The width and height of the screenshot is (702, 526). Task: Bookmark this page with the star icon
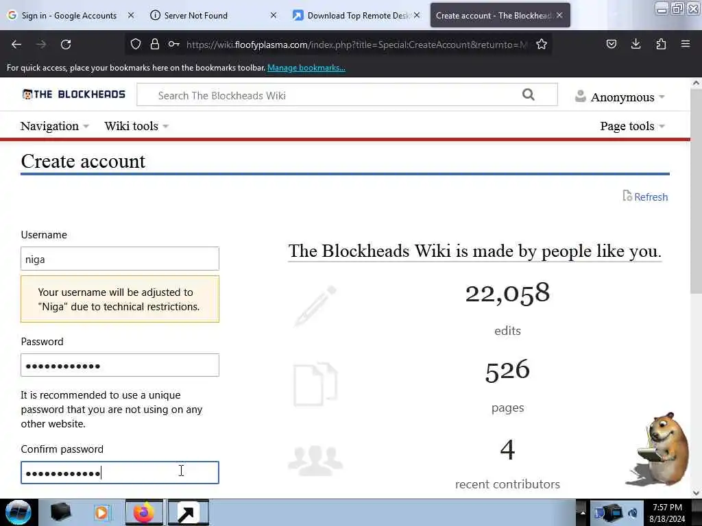tap(542, 44)
